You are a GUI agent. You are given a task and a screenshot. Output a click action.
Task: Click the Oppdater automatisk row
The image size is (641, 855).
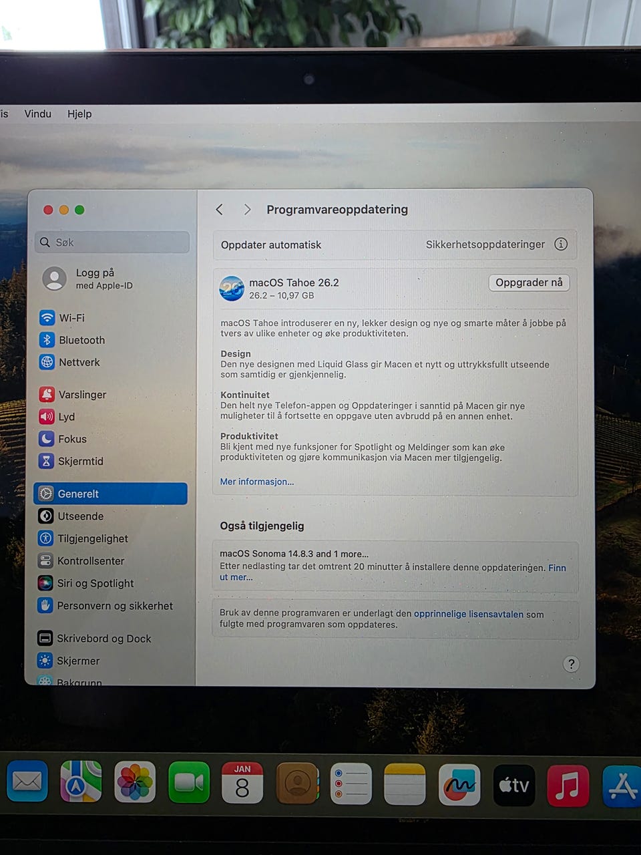pyautogui.click(x=395, y=244)
